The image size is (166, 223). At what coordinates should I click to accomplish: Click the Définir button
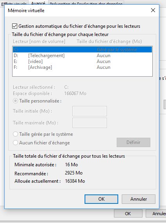click(134, 142)
